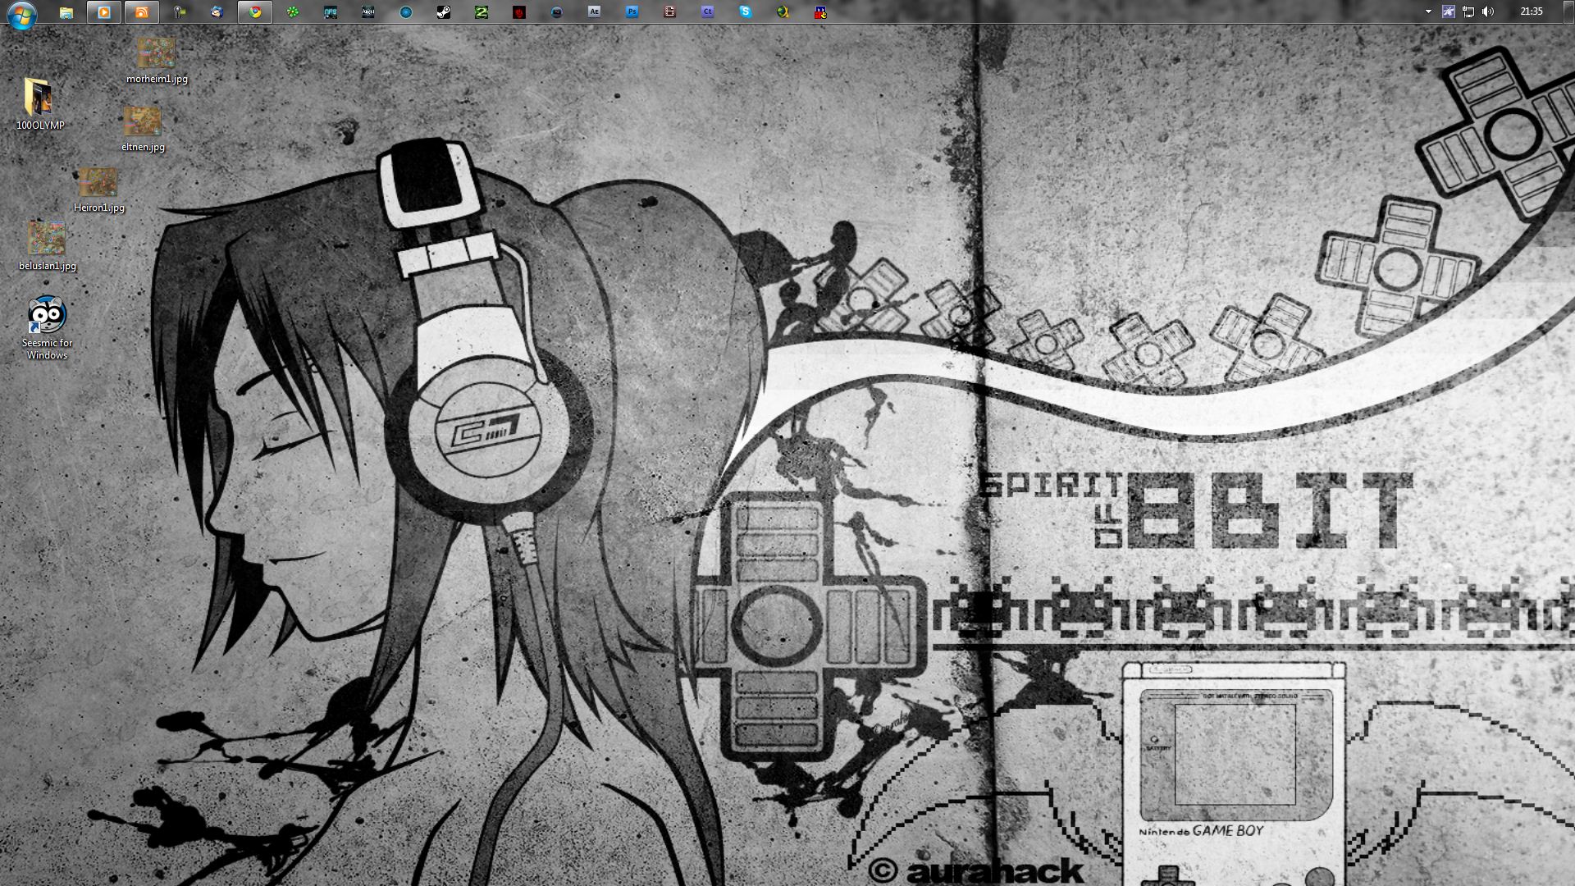This screenshot has width=1575, height=886.
Task: Launch Adobe Photoshop from the taskbar
Action: point(632,12)
